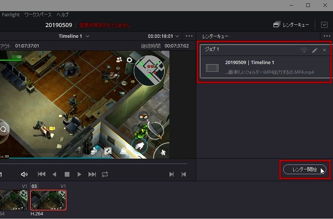Mute audio with the speaker icon
This screenshot has width=333, height=219.
point(25,174)
